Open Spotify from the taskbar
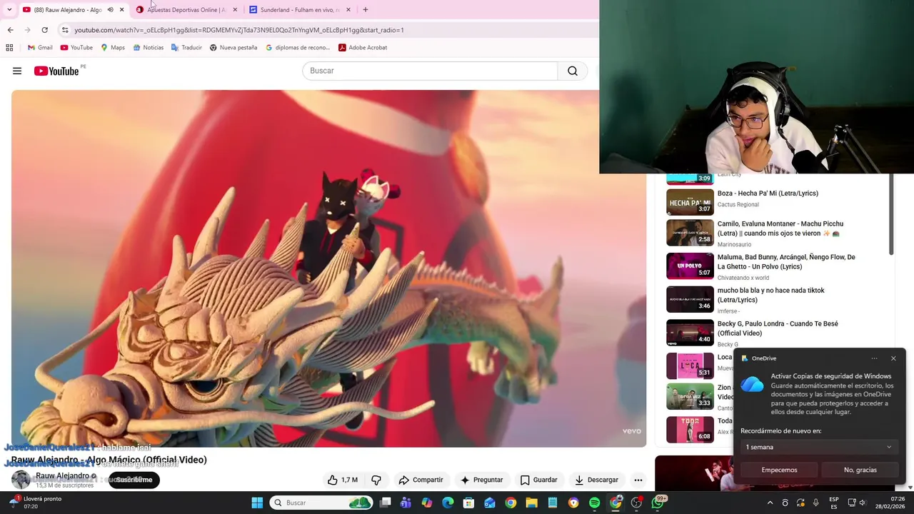The height and width of the screenshot is (514, 914). click(594, 503)
